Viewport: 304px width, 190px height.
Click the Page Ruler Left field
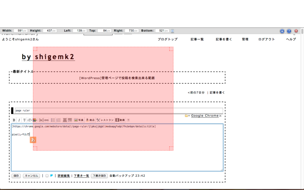[80, 31]
